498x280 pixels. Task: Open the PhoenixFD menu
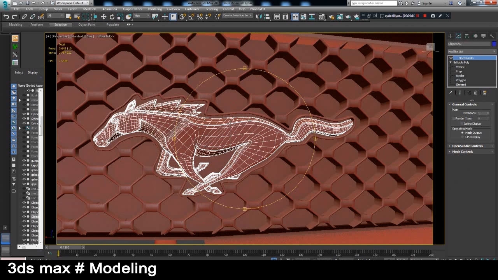pos(257,9)
